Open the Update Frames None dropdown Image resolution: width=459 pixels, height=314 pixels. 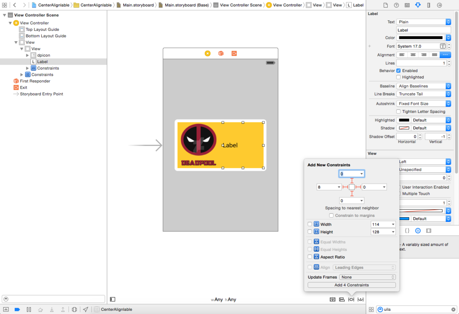[368, 277]
